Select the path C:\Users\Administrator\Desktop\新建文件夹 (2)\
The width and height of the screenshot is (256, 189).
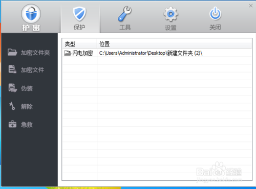tap(151, 53)
